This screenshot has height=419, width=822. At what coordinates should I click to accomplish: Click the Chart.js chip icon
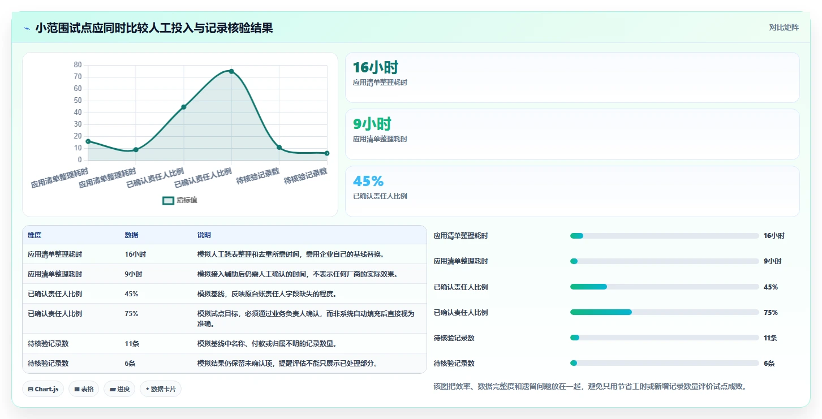[30, 389]
